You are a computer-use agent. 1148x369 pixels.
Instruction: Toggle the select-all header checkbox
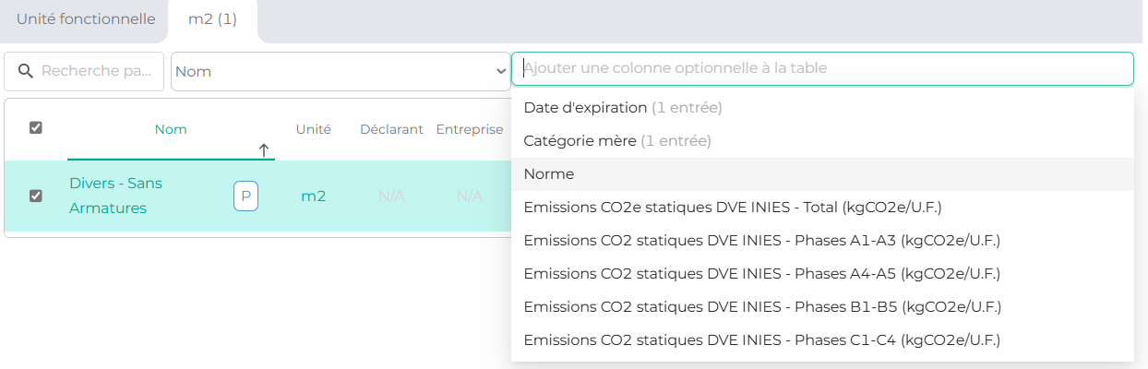point(36,127)
